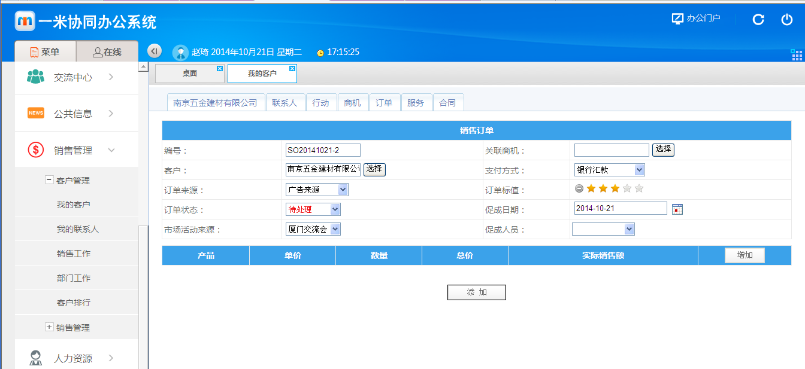The height and width of the screenshot is (369, 805).
Task: Open the 市场活动来源 dropdown
Action: [x=313, y=229]
